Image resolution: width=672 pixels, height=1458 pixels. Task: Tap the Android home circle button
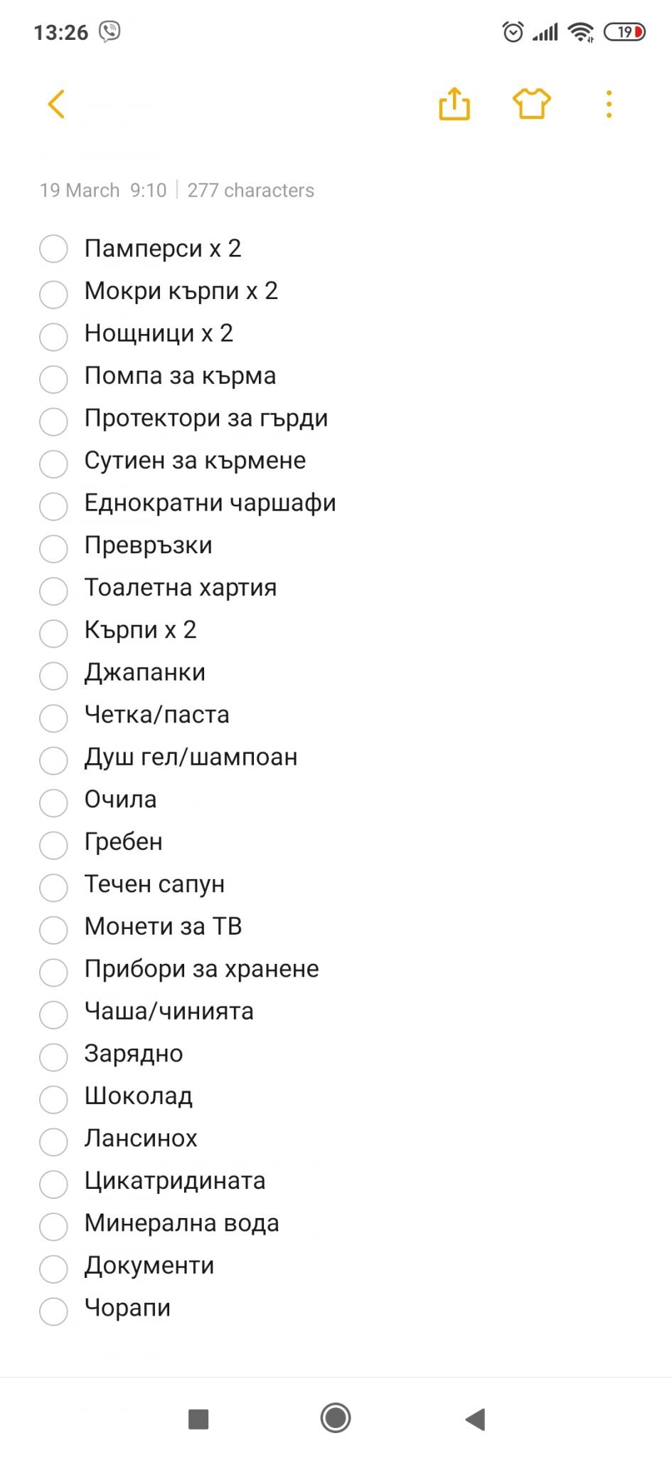click(x=336, y=1417)
